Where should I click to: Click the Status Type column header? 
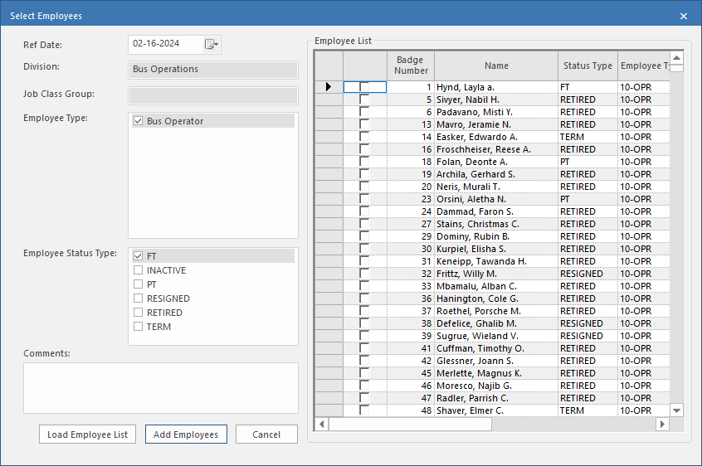pos(587,66)
